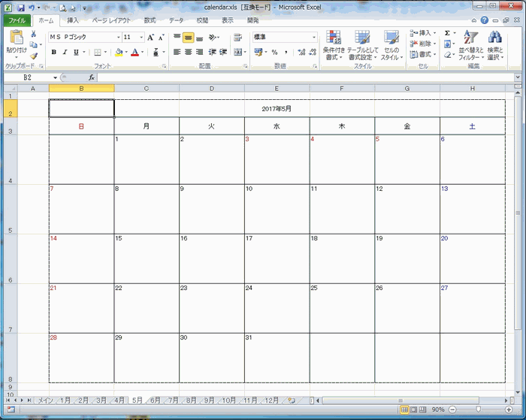
Task: Center text horizontally in cell
Action: pyautogui.click(x=188, y=52)
